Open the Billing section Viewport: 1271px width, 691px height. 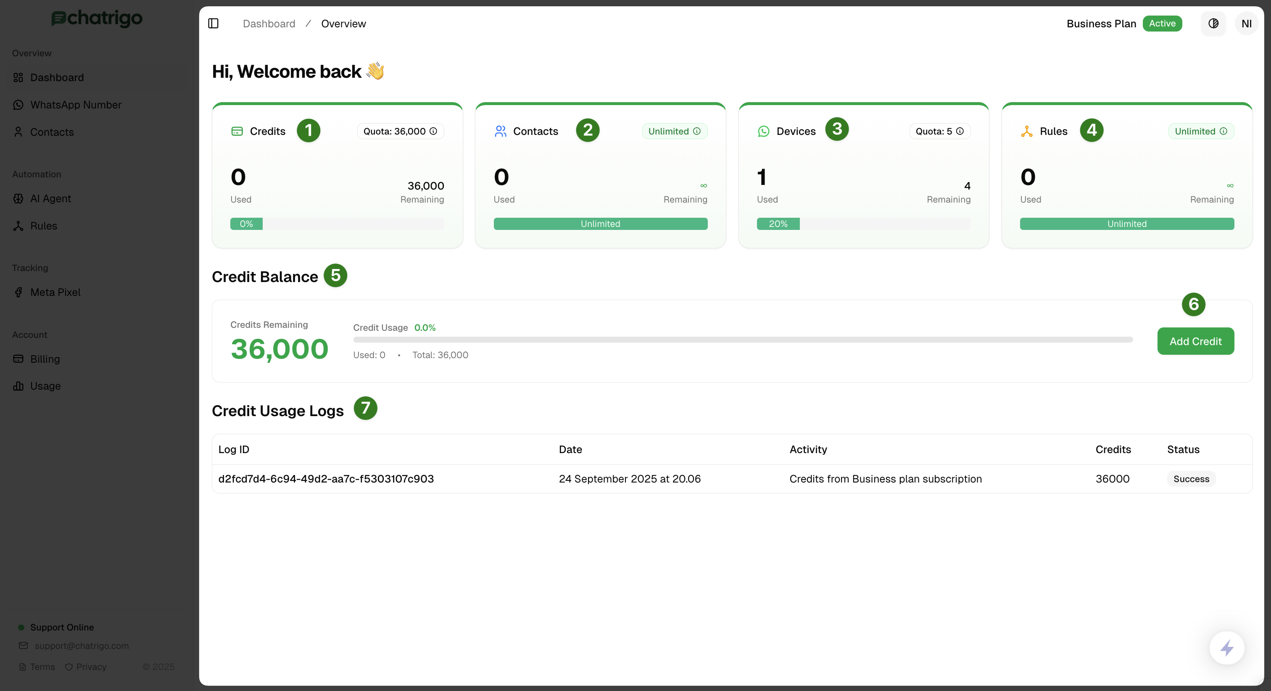(x=45, y=359)
